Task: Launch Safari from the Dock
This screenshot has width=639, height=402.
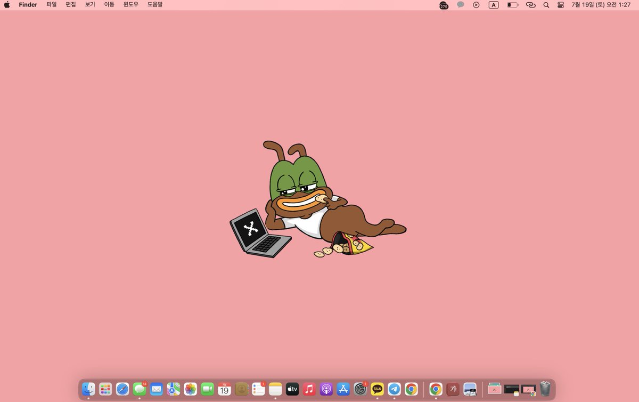Action: coord(122,389)
